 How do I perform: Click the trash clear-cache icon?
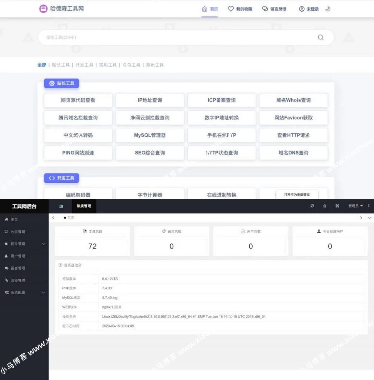[x=325, y=206]
